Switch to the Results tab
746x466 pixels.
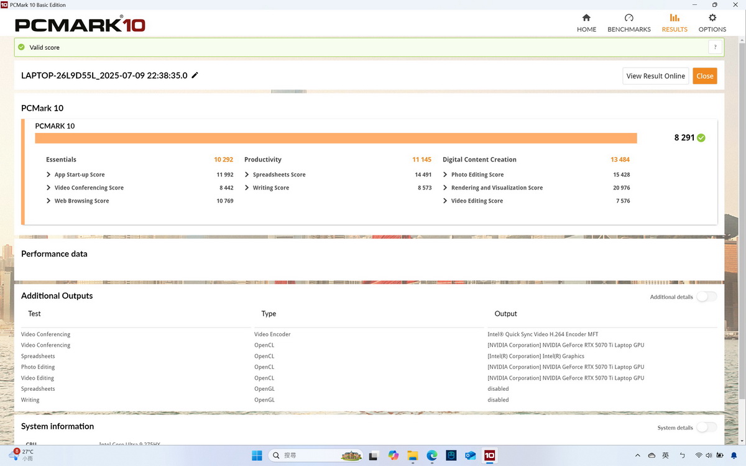pyautogui.click(x=674, y=22)
